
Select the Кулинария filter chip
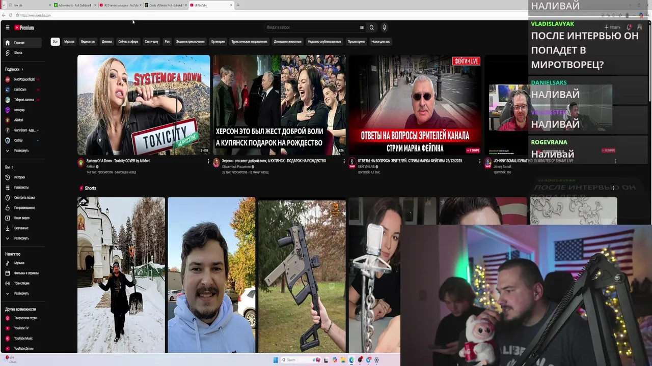[x=218, y=42]
